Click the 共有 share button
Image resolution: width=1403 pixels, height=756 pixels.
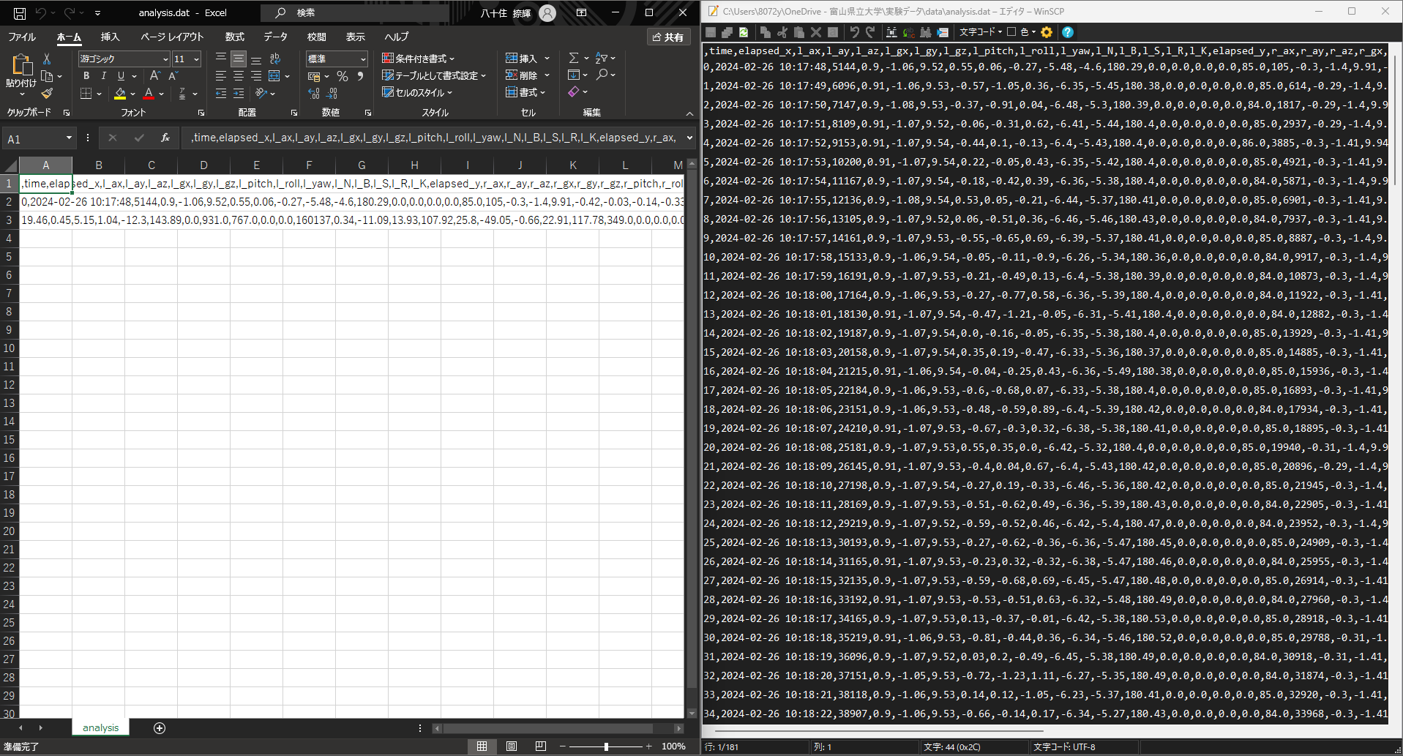pos(668,37)
